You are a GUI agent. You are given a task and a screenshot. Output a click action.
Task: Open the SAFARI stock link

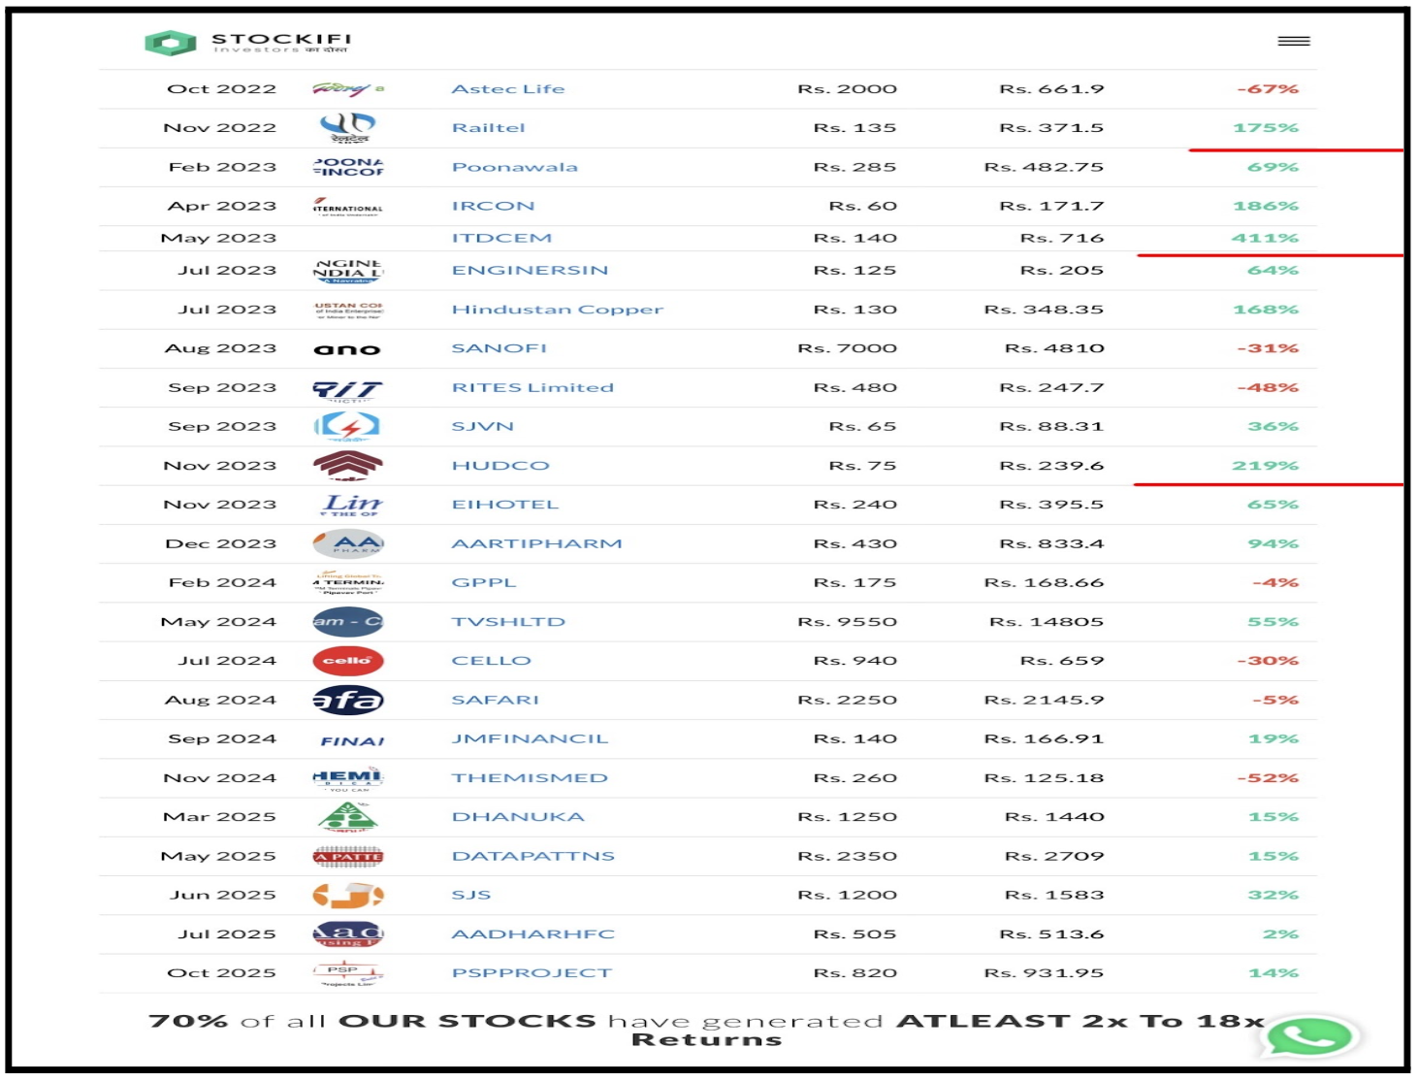click(496, 700)
